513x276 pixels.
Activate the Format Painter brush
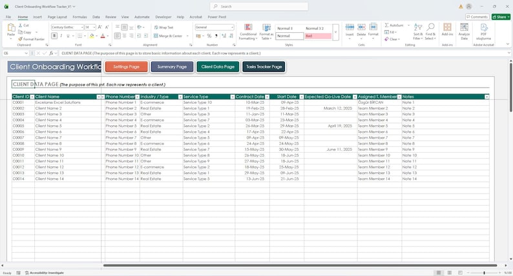tap(20, 39)
